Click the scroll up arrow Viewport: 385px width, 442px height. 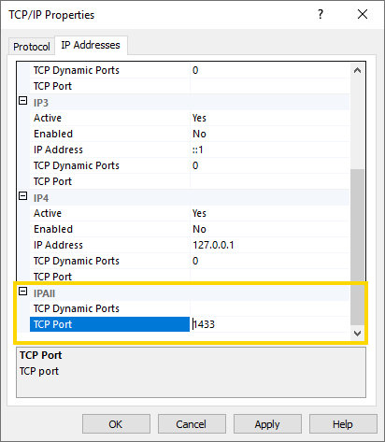[358, 70]
